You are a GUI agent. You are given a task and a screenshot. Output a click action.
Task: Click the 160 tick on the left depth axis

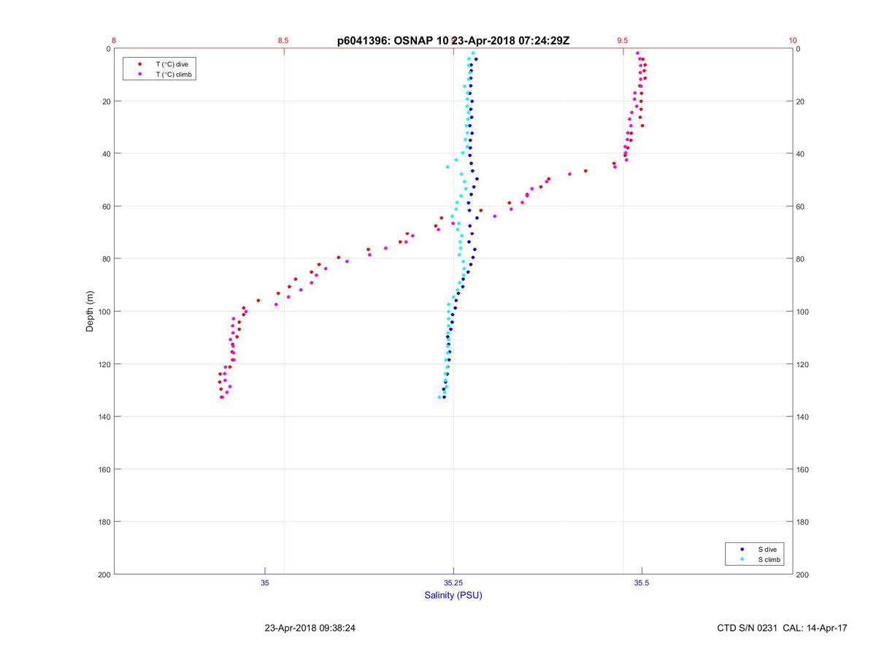(x=103, y=469)
